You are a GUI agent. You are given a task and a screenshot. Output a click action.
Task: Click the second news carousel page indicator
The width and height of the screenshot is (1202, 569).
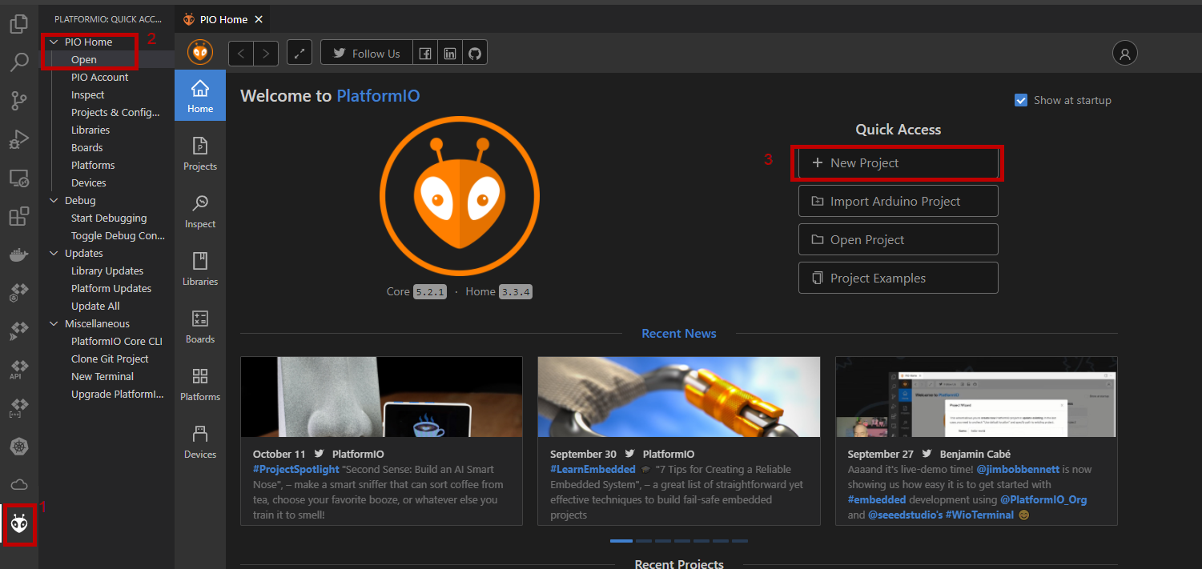643,541
